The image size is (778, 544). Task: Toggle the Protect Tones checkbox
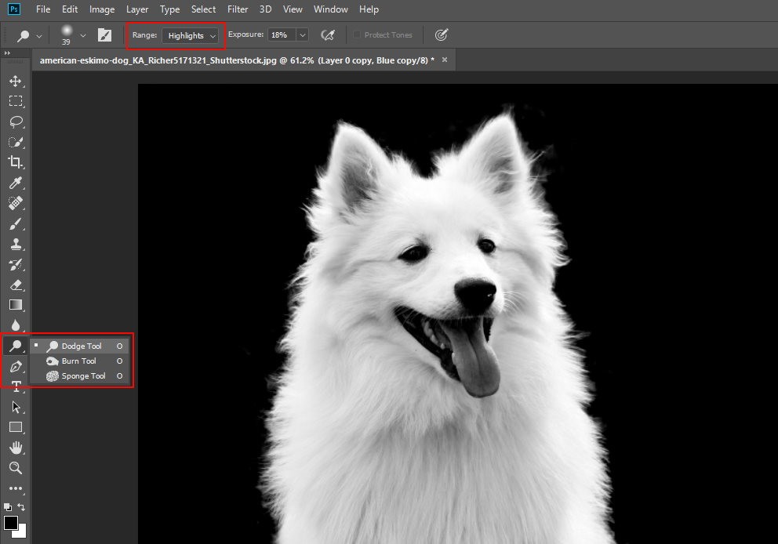[x=356, y=34]
